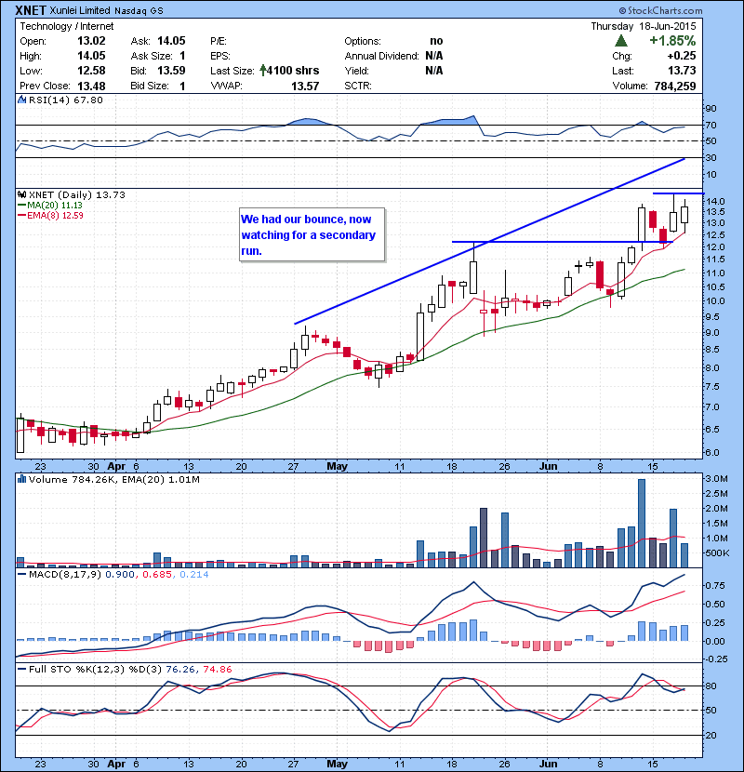Click the 14.0 price axis label
The image size is (744, 772).
(x=715, y=201)
